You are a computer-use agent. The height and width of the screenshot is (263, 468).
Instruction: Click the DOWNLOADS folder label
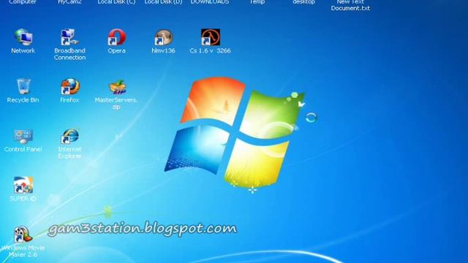pyautogui.click(x=210, y=2)
